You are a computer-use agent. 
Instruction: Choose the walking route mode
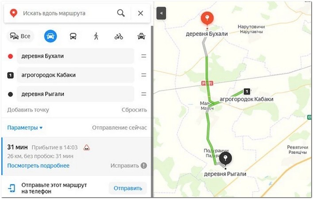click(x=96, y=36)
